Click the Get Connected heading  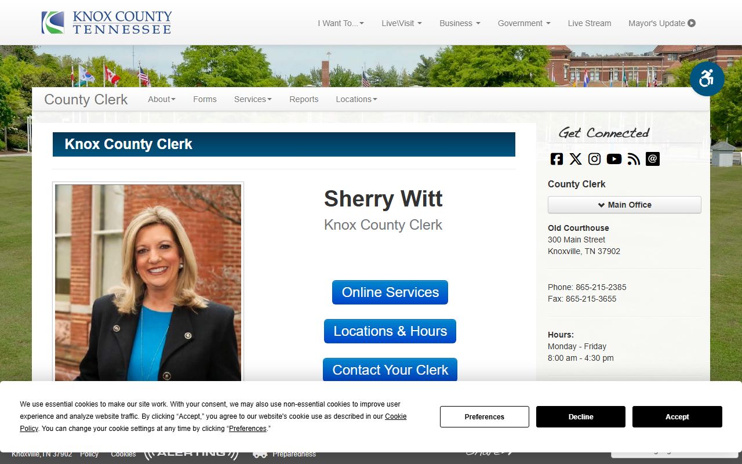coord(604,133)
